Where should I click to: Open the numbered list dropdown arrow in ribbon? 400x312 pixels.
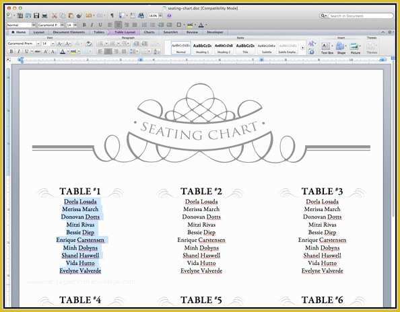coord(119,44)
